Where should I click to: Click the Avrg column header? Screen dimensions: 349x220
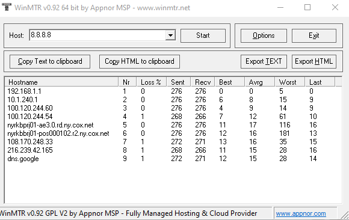[x=260, y=82]
